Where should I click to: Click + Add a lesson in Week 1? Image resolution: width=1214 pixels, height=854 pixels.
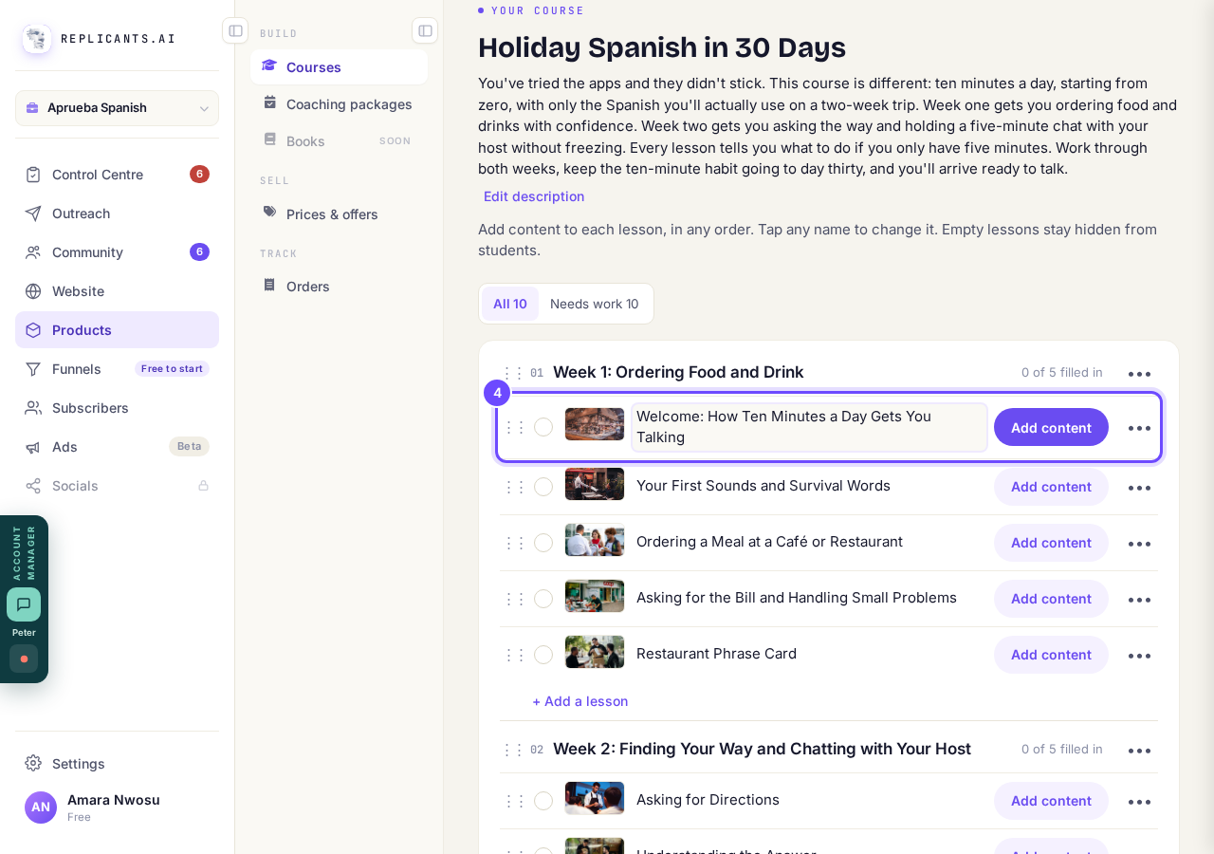coord(579,701)
